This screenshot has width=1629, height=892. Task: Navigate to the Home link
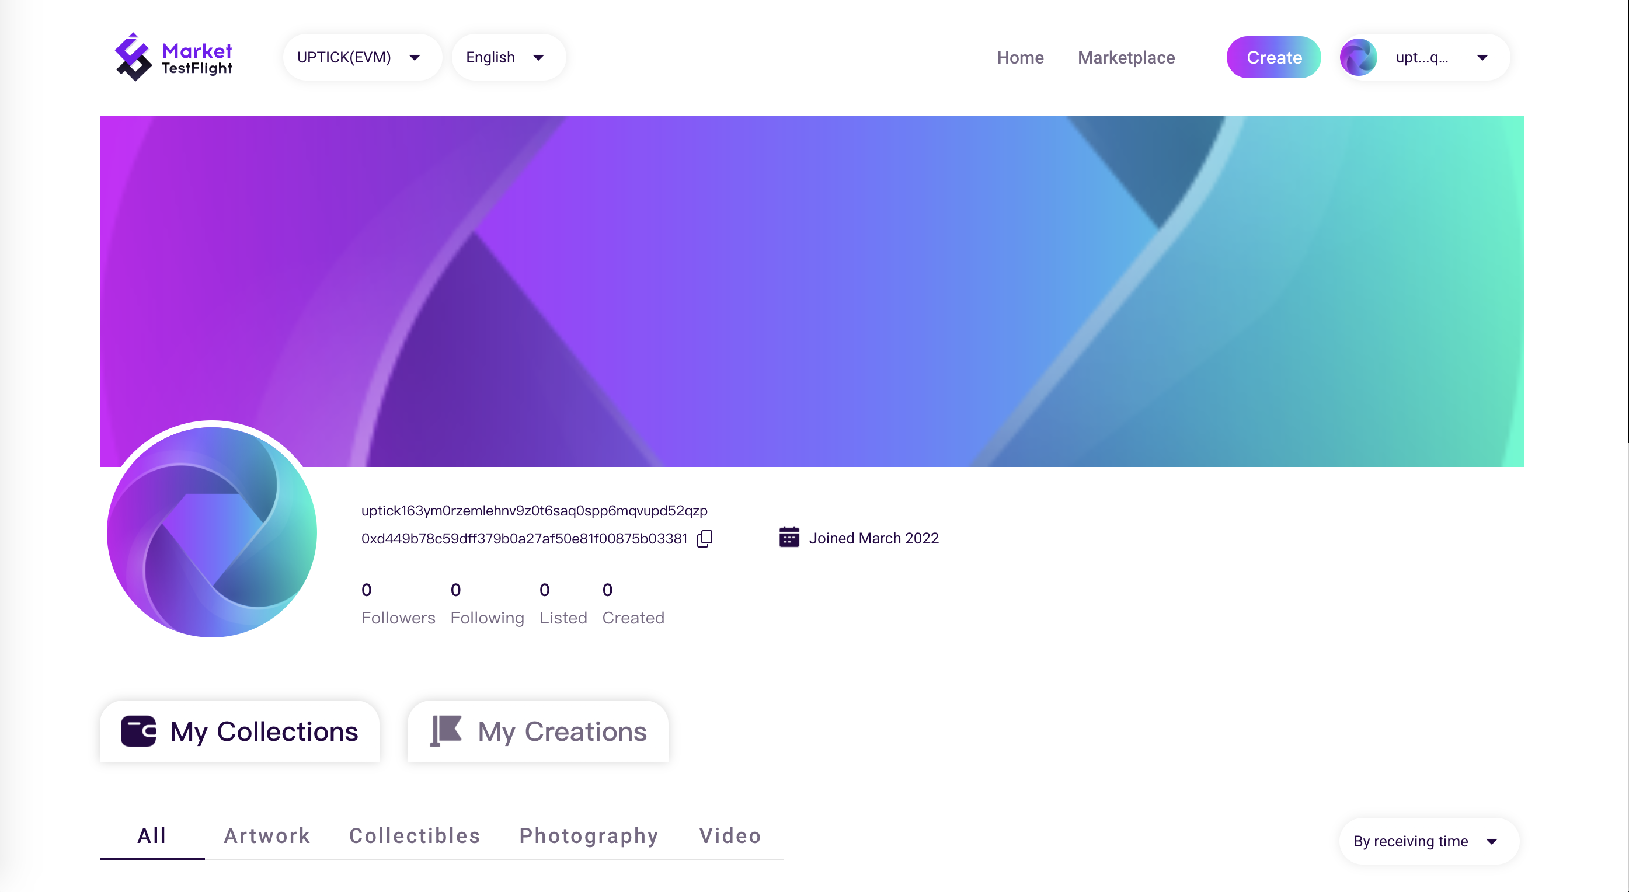tap(1020, 58)
